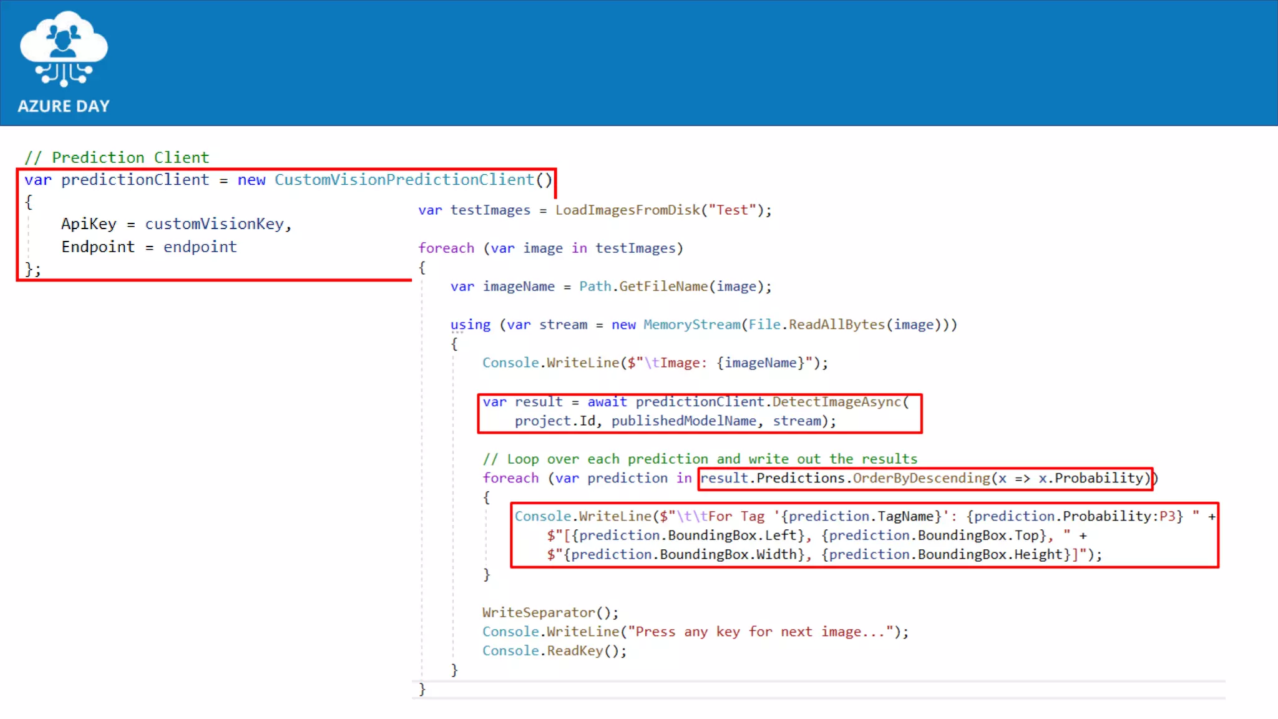Screen dimensions: 1278x719
Task: Click the AZURE DAY title text
Action: (64, 106)
